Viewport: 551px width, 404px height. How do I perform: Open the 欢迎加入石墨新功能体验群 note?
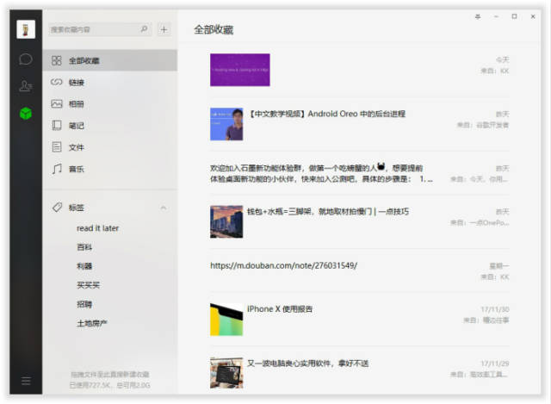point(321,173)
